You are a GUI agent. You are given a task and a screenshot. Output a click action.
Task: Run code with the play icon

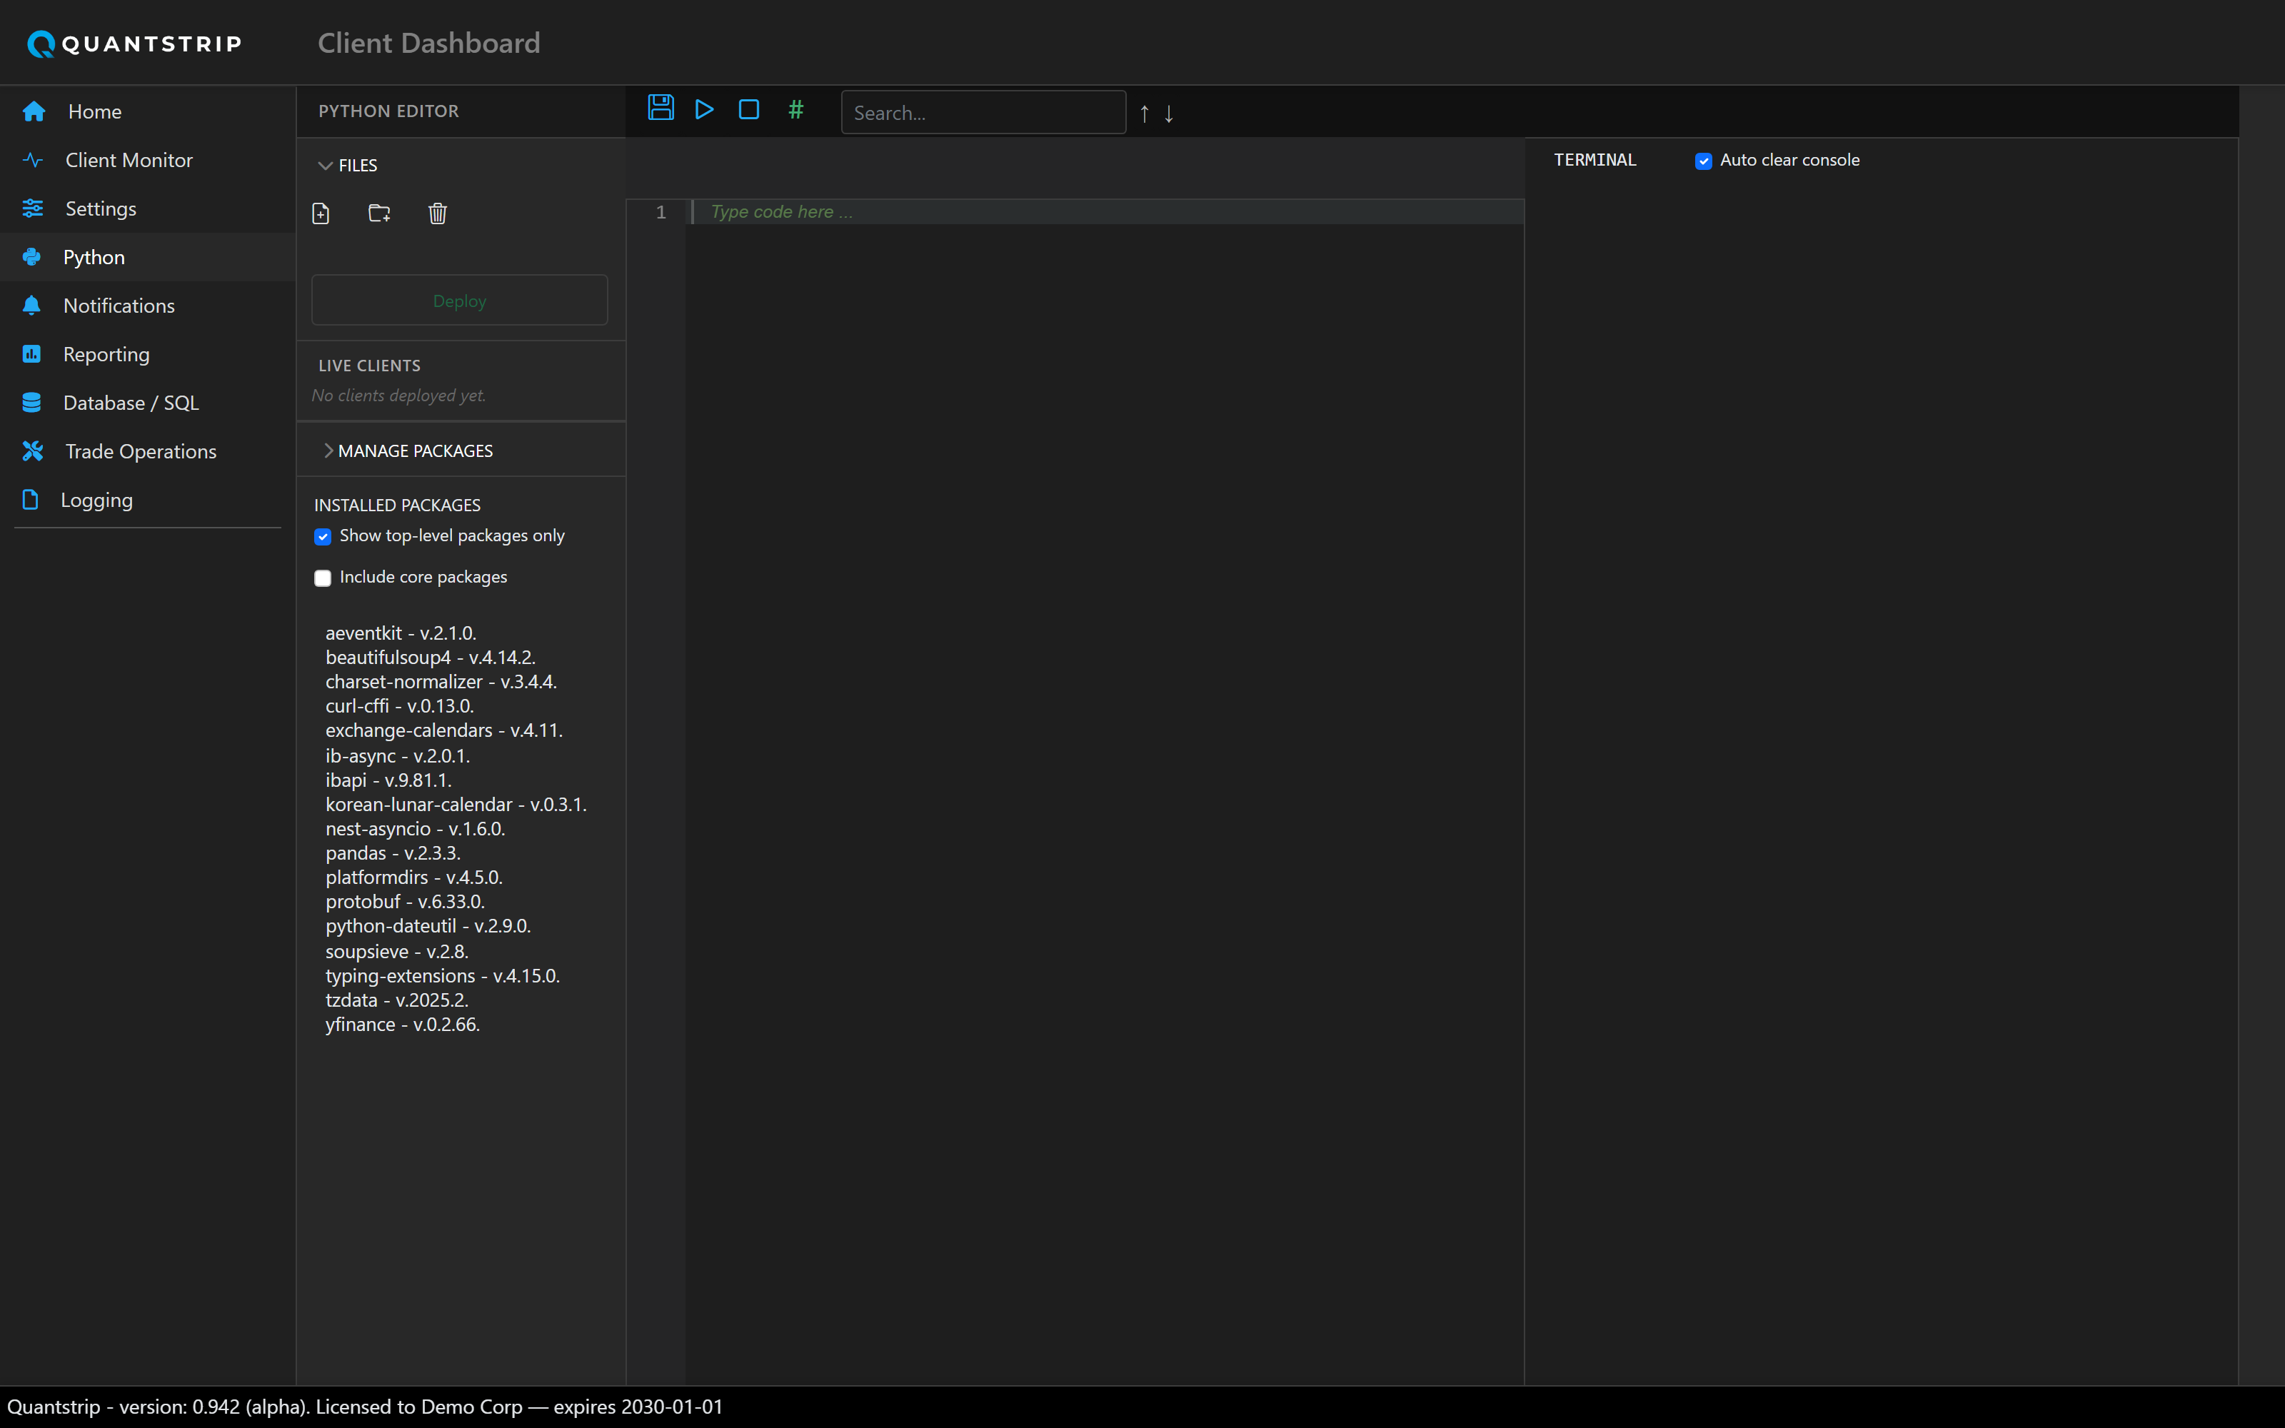[x=704, y=109]
